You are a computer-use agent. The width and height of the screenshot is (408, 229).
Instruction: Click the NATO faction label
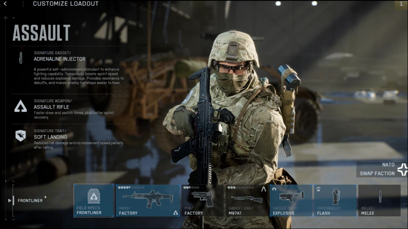coord(388,165)
